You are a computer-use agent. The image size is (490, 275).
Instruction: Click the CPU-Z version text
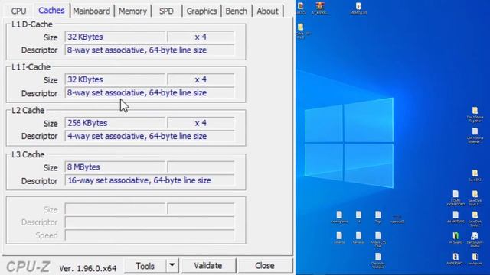tap(88, 268)
